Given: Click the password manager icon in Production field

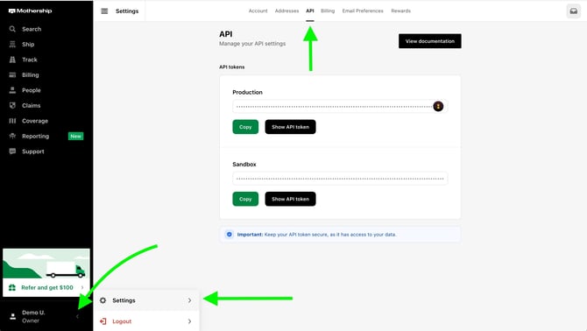Looking at the screenshot, I should 438,106.
